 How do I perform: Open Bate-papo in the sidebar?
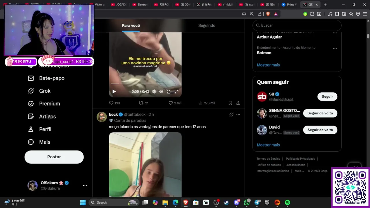pos(46,78)
